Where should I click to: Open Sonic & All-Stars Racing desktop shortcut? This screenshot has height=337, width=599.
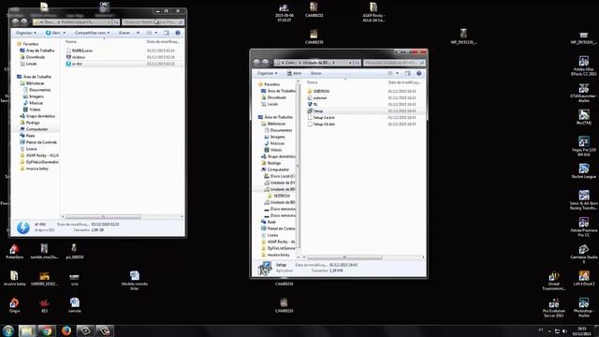[x=583, y=199]
